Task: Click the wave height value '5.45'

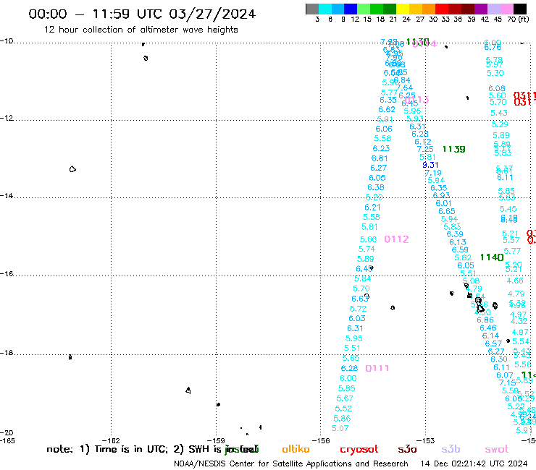Action: click(x=508, y=209)
